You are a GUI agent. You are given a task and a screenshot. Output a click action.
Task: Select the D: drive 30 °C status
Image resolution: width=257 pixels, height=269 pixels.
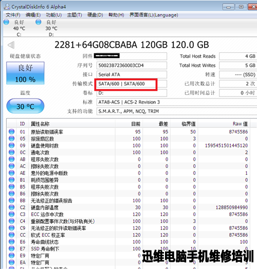tap(51, 28)
